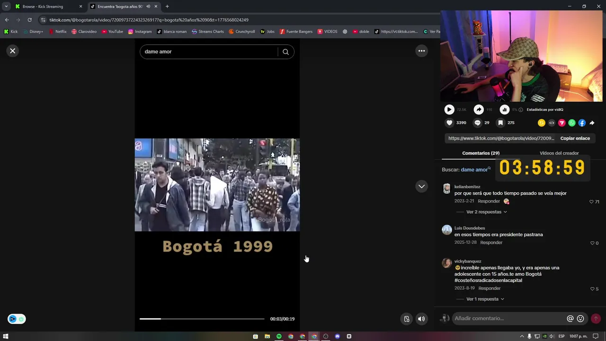This screenshot has height=341, width=606.
Task: Switch to the Comentarios (29) tab
Action: click(x=481, y=153)
